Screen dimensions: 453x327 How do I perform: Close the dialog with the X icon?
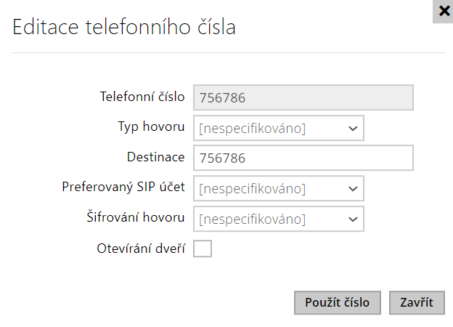443,11
